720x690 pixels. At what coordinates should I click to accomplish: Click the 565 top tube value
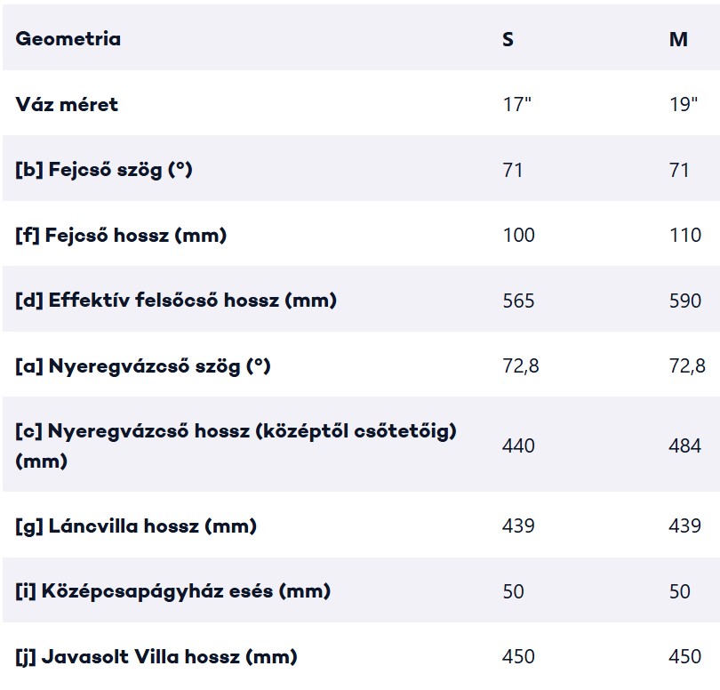click(518, 301)
